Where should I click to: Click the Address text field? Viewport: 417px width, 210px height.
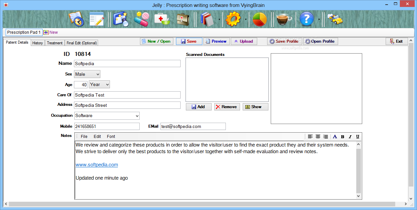click(127, 105)
